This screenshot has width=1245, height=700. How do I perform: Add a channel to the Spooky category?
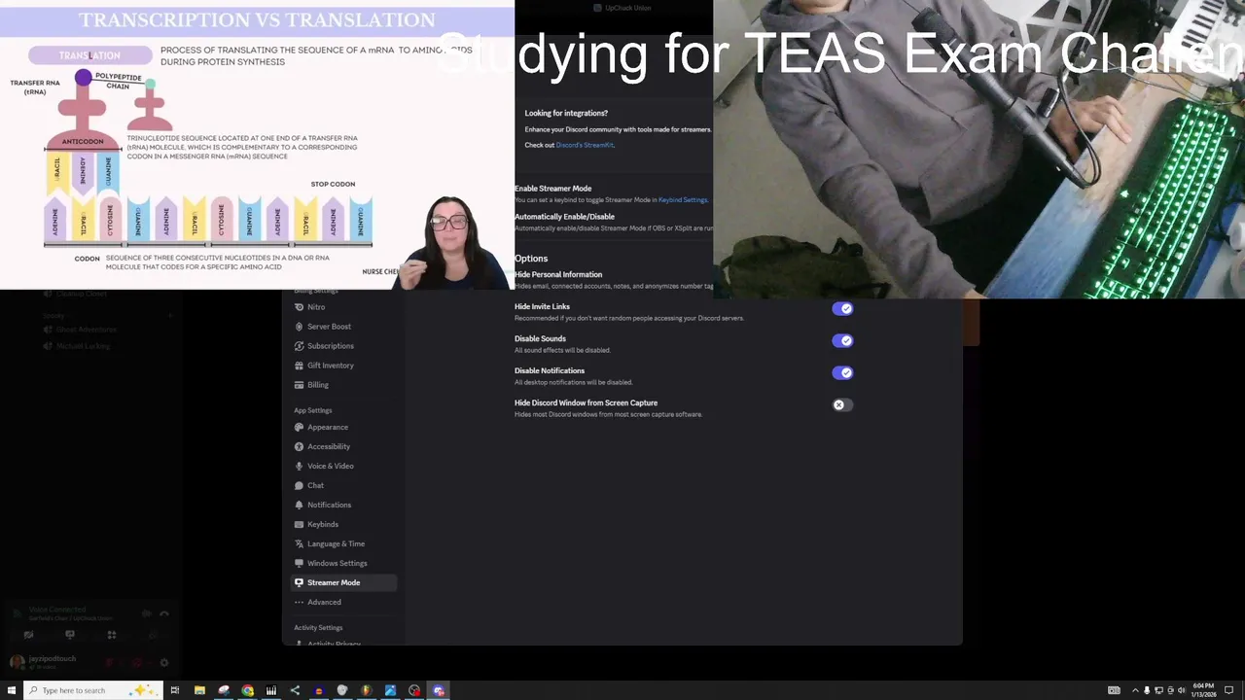point(170,315)
